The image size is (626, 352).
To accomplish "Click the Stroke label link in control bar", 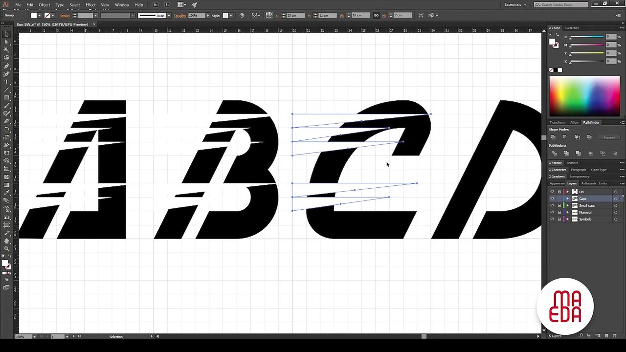I will point(65,16).
